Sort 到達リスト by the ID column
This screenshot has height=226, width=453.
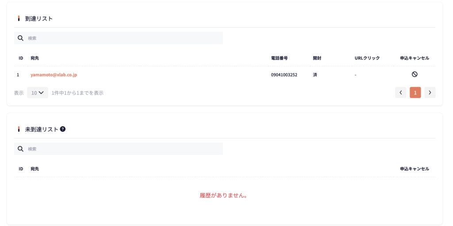(x=21, y=58)
